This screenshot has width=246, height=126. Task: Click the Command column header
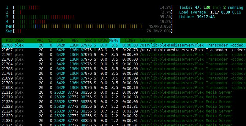click(147, 41)
